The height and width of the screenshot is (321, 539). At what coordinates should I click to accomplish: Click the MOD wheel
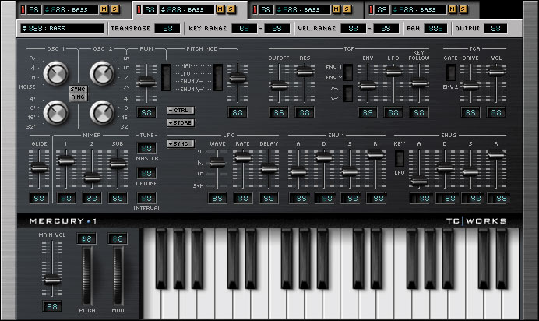[118, 276]
